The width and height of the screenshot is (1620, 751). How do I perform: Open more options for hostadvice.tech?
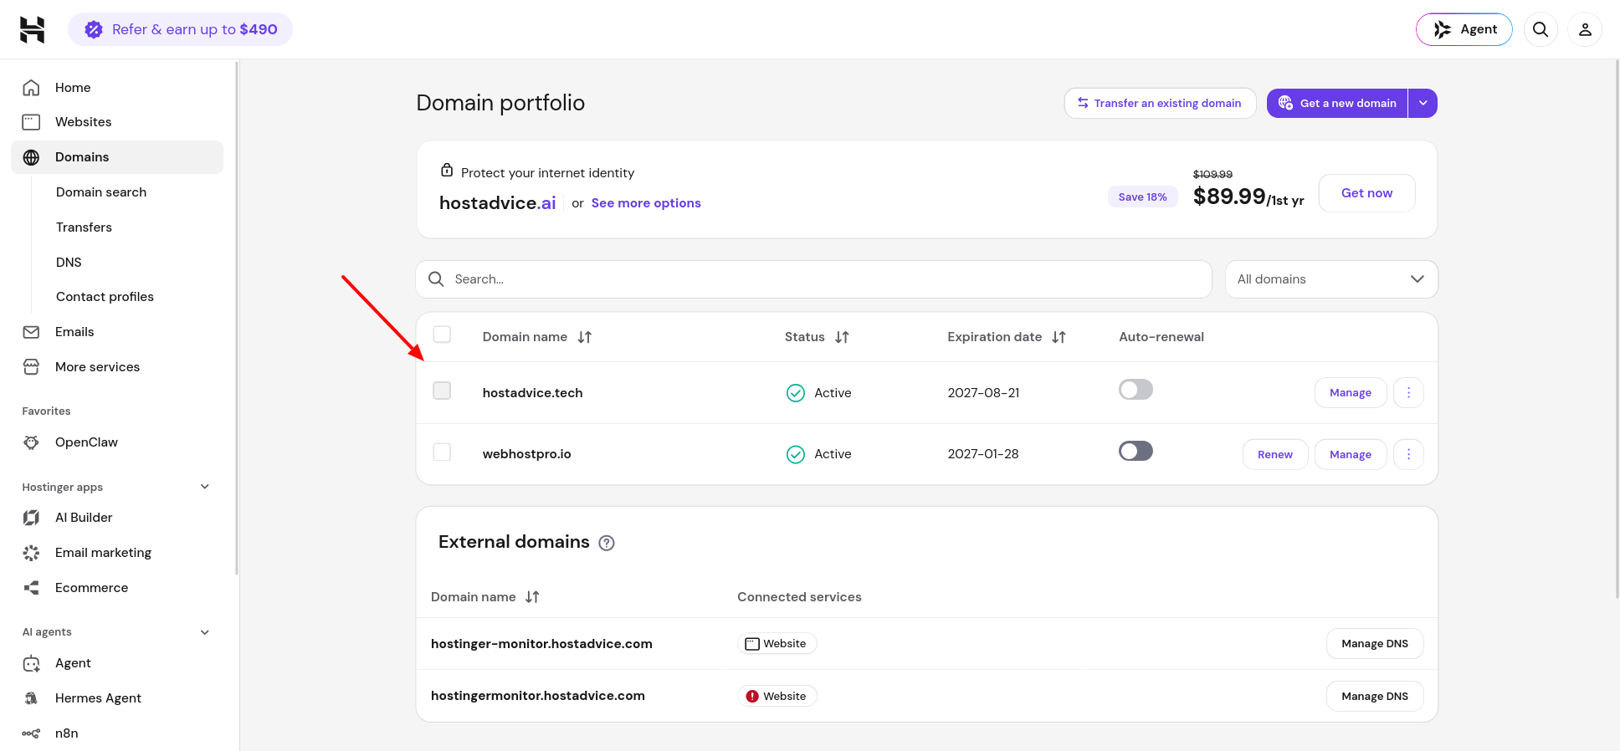coord(1408,393)
